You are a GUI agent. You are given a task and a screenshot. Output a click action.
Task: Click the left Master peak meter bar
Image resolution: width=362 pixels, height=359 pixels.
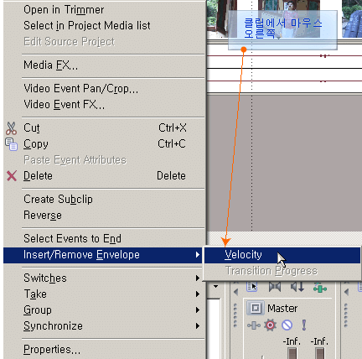tap(292, 353)
